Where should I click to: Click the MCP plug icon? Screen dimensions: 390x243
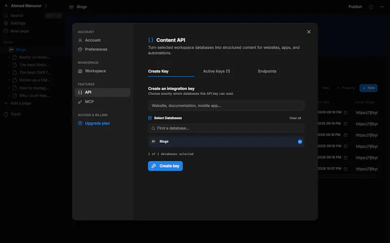[80, 102]
